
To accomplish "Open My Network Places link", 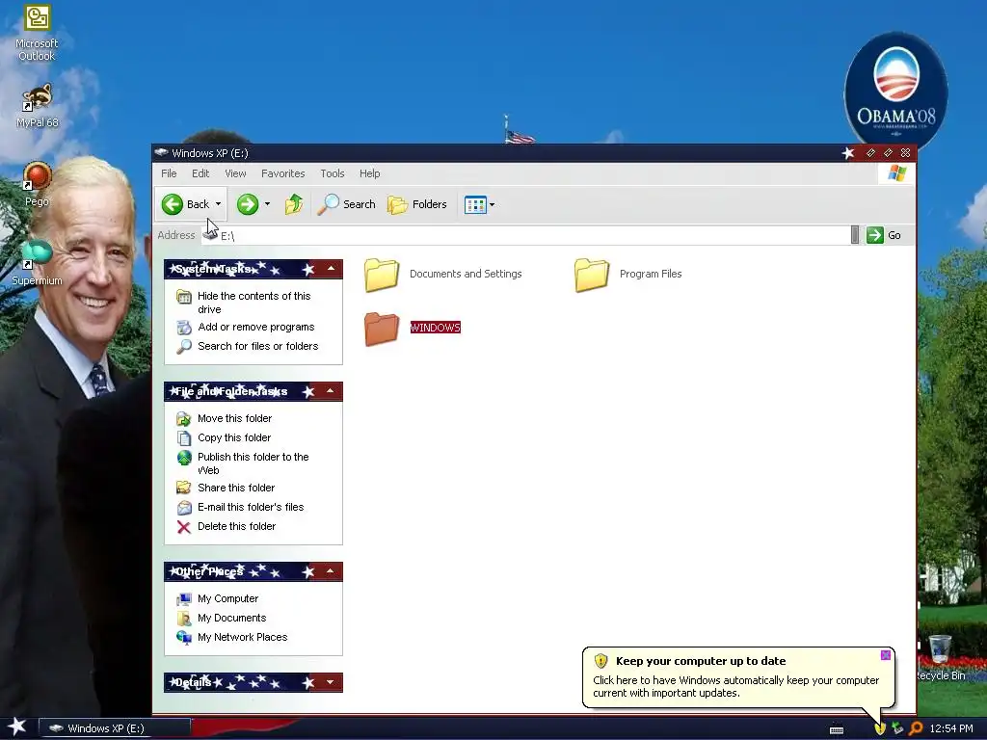I will pyautogui.click(x=242, y=638).
